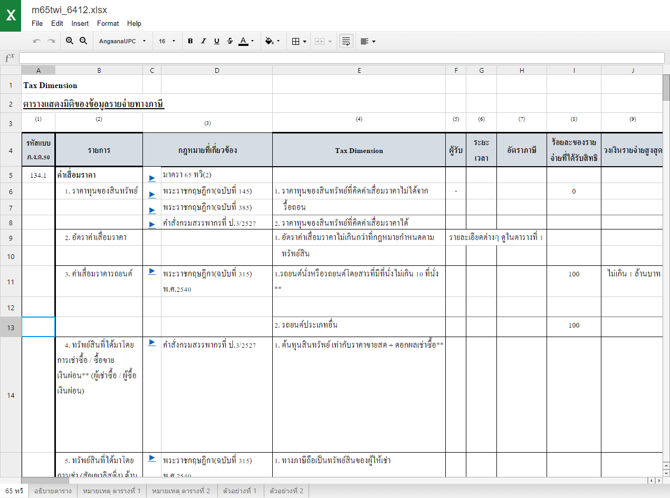The width and height of the screenshot is (670, 498).
Task: Open the horizontal text alignment icon
Action: pos(368,41)
